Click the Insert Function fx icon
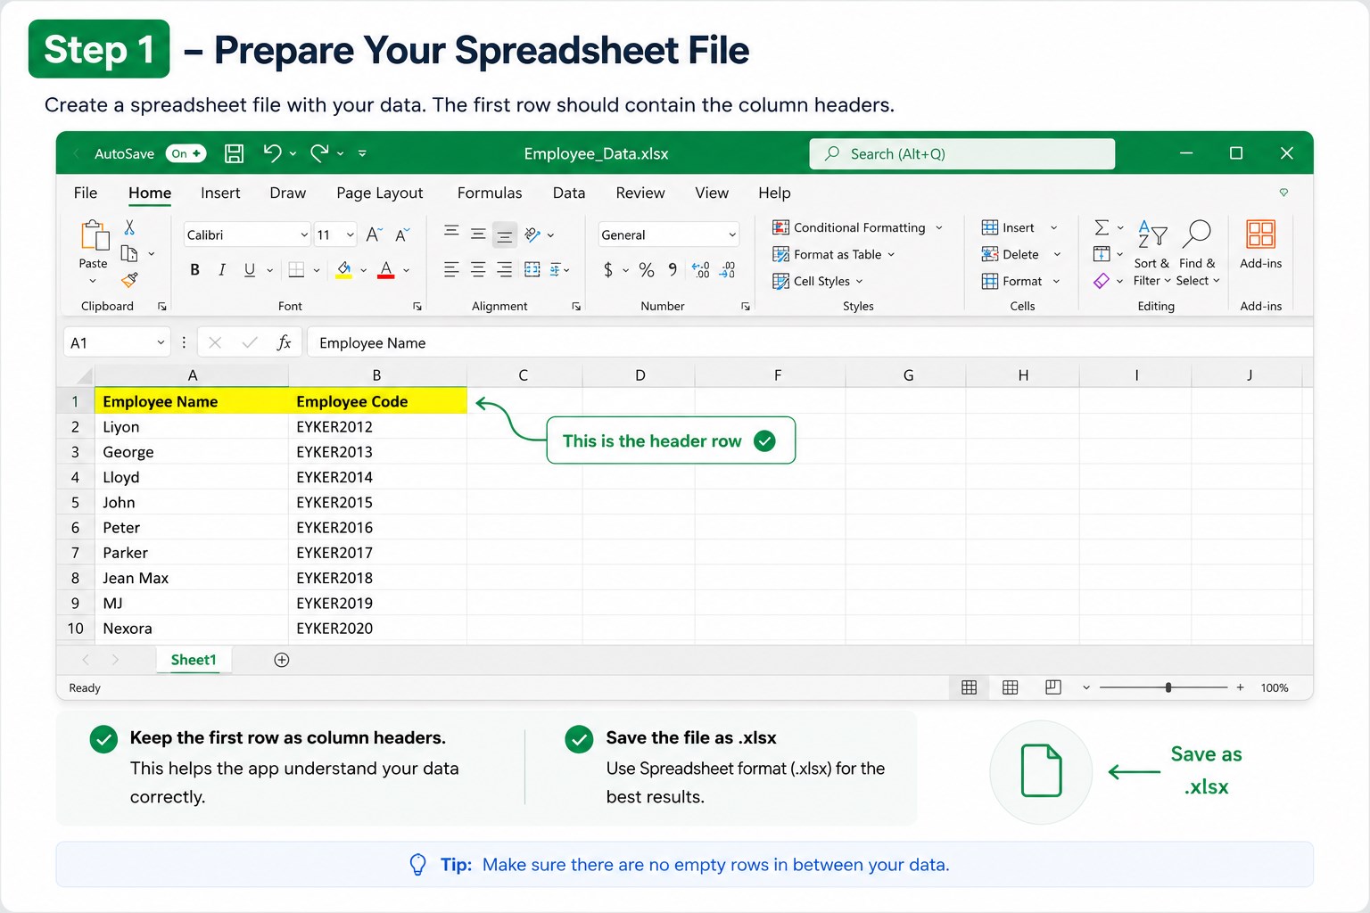The image size is (1370, 913). pos(284,342)
